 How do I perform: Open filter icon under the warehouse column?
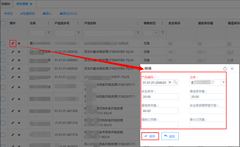(49, 33)
